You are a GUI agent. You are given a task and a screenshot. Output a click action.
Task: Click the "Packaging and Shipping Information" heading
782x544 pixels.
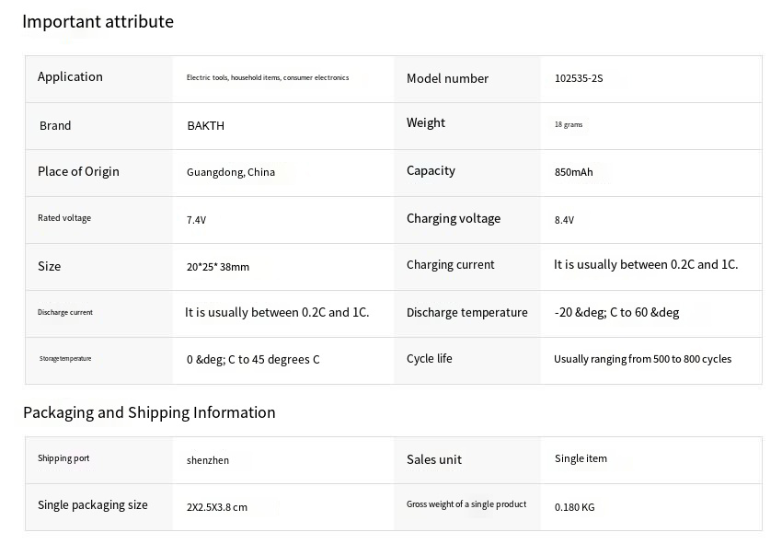(149, 412)
